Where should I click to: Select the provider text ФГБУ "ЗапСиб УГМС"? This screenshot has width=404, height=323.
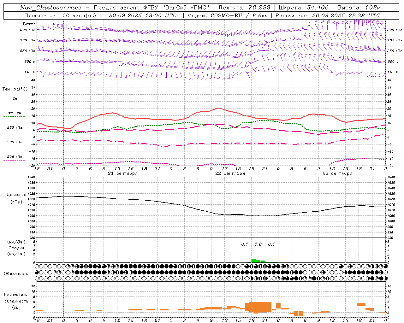click(176, 8)
